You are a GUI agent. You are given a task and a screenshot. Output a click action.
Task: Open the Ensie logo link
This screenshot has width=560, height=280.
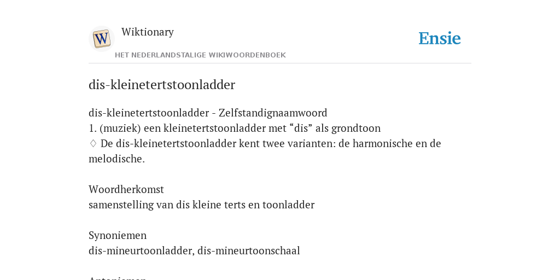(x=440, y=38)
